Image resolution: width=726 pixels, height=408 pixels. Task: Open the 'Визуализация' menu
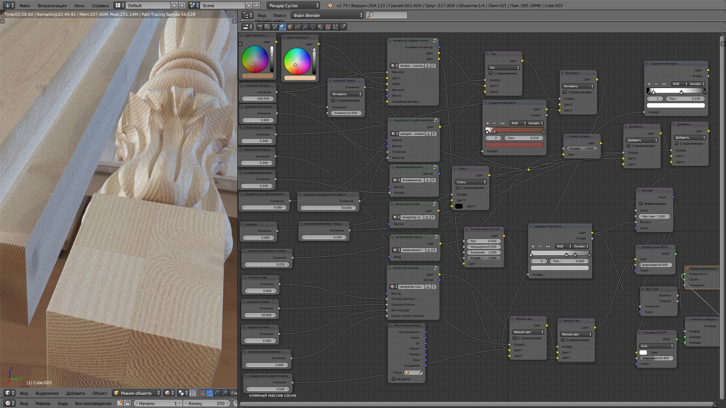52,5
